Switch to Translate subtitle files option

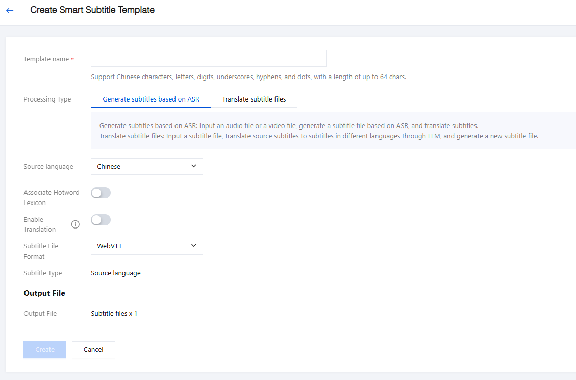coord(254,99)
